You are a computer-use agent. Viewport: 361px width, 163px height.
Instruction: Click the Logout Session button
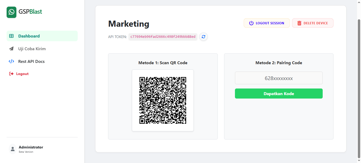point(267,23)
